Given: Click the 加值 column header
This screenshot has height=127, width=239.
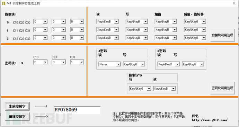Looking at the screenshot, I should pos(158,14).
